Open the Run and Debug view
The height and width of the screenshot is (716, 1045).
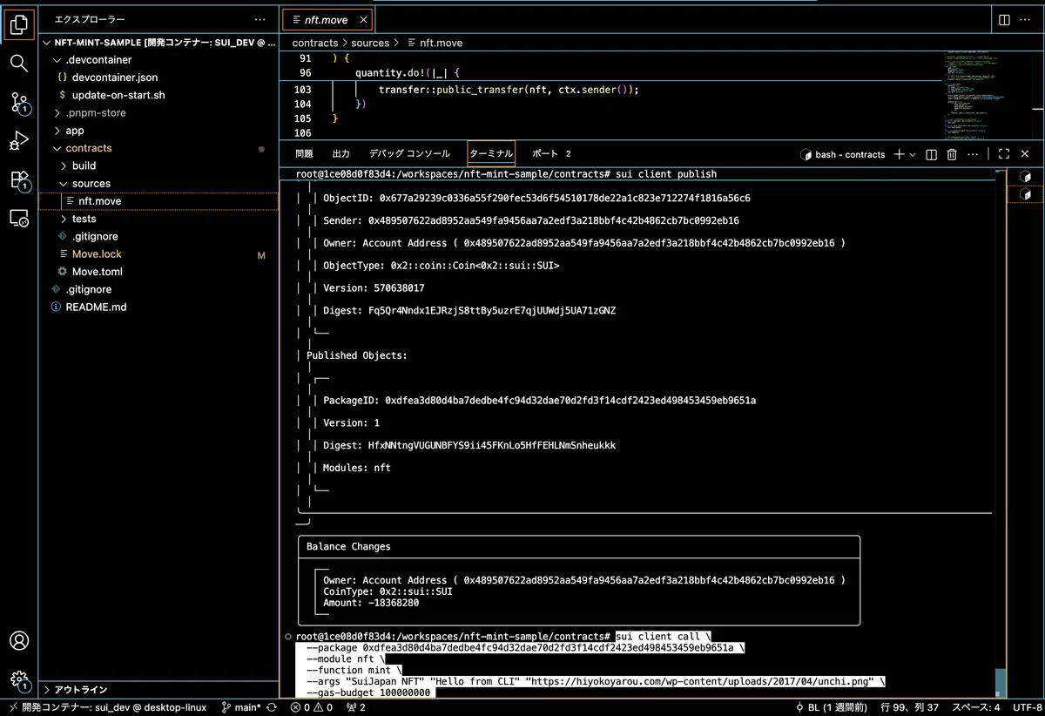click(19, 141)
